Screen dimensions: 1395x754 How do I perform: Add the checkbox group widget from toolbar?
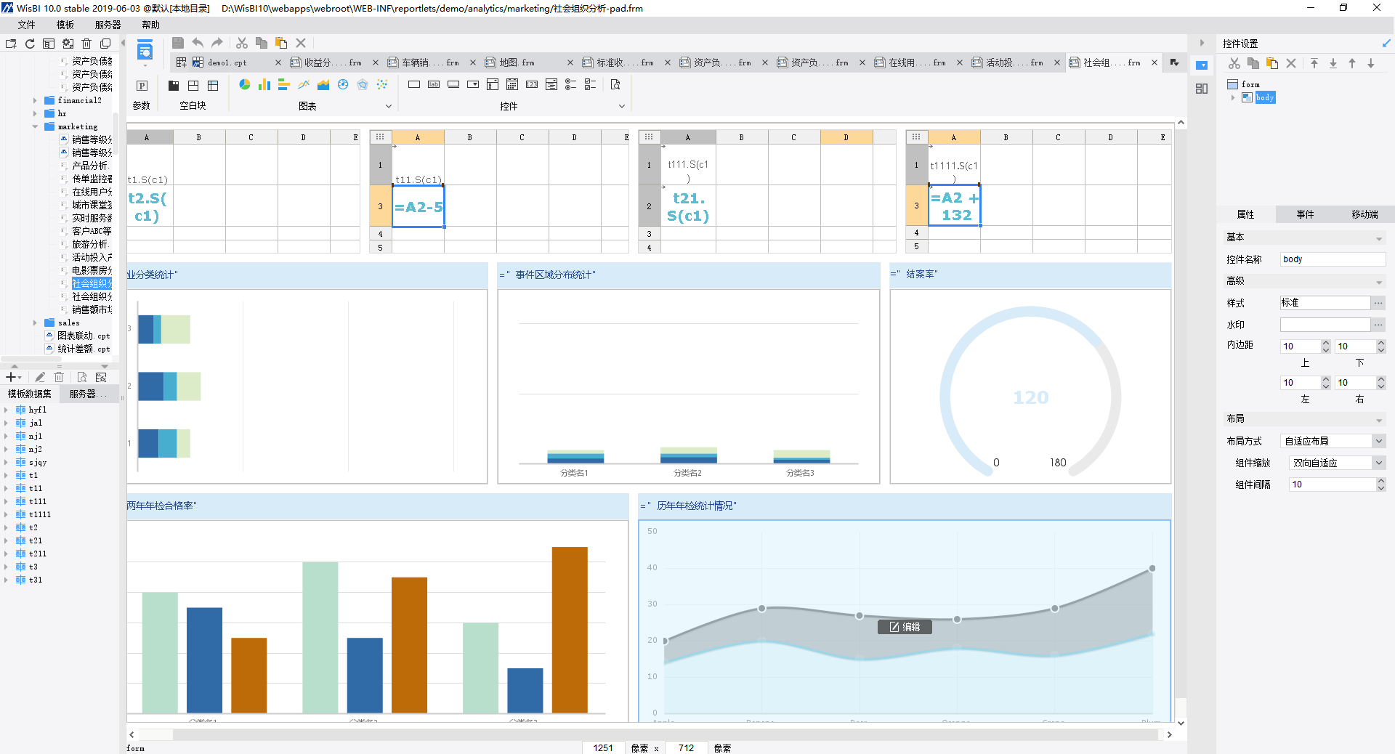tap(590, 85)
